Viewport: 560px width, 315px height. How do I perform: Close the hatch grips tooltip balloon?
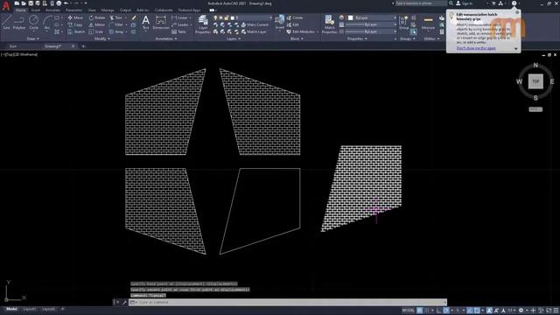coord(517,12)
